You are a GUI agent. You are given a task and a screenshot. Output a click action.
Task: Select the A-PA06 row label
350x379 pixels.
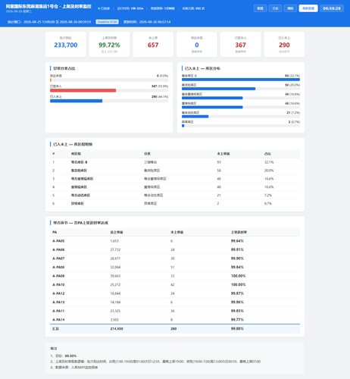tap(58, 249)
